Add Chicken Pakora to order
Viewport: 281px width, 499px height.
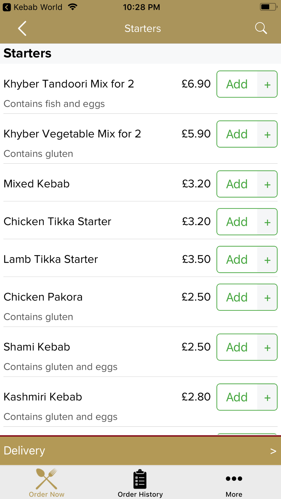click(x=237, y=297)
